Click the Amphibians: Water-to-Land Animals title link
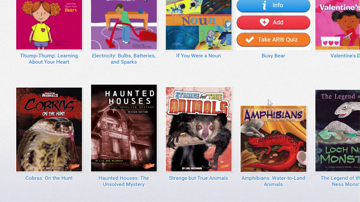The height and width of the screenshot is (202, 360). 273,181
